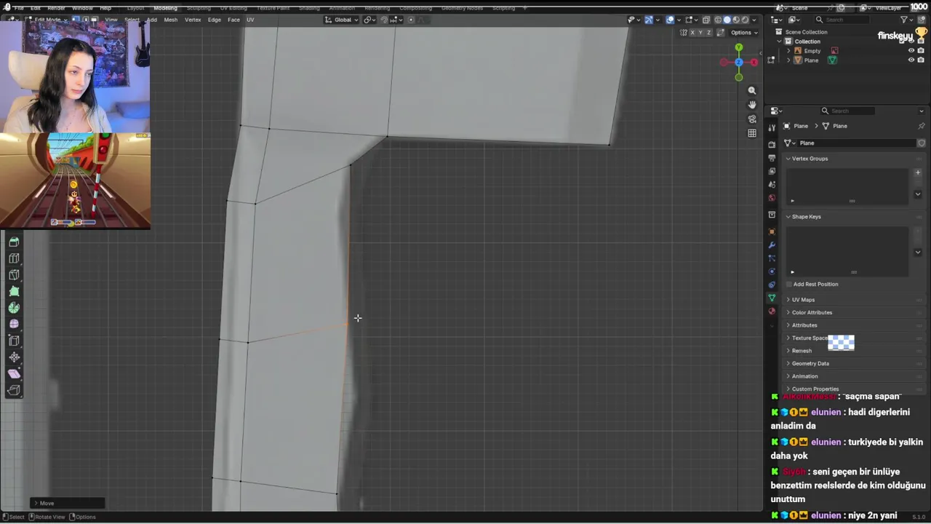Toggle X-ray mode in viewport header
This screenshot has height=524, width=931.
(706, 20)
